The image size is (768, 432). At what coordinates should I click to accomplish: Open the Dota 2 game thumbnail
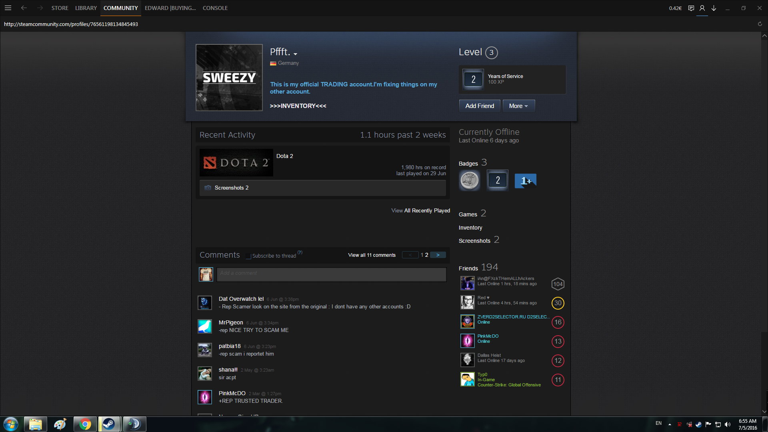point(236,163)
